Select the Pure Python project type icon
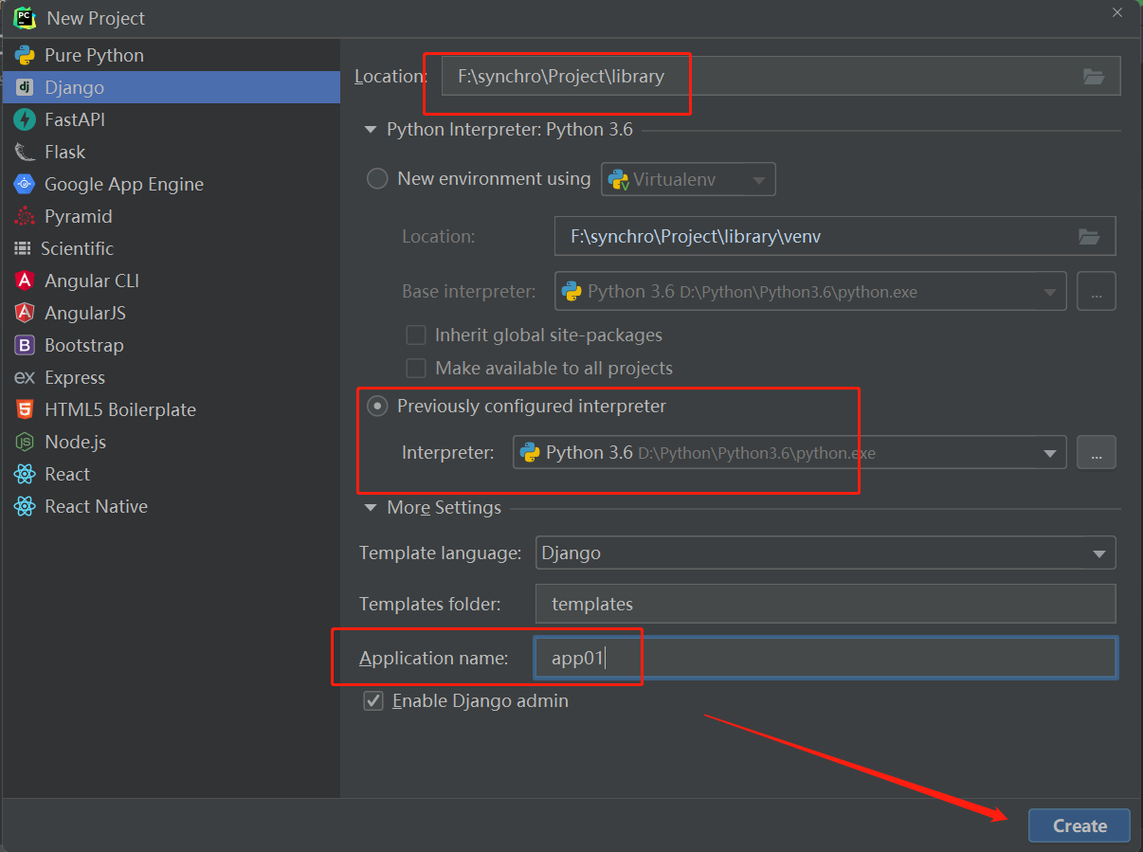1143x852 pixels. (25, 55)
